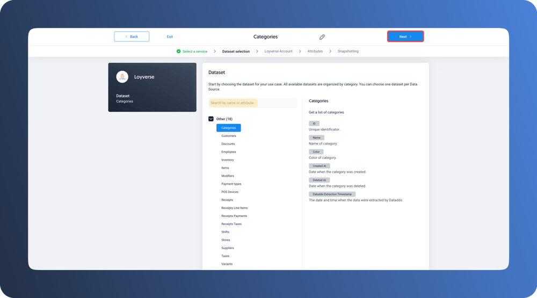Choose the Inventory dataset
Image resolution: width=537 pixels, height=298 pixels.
pyautogui.click(x=228, y=160)
